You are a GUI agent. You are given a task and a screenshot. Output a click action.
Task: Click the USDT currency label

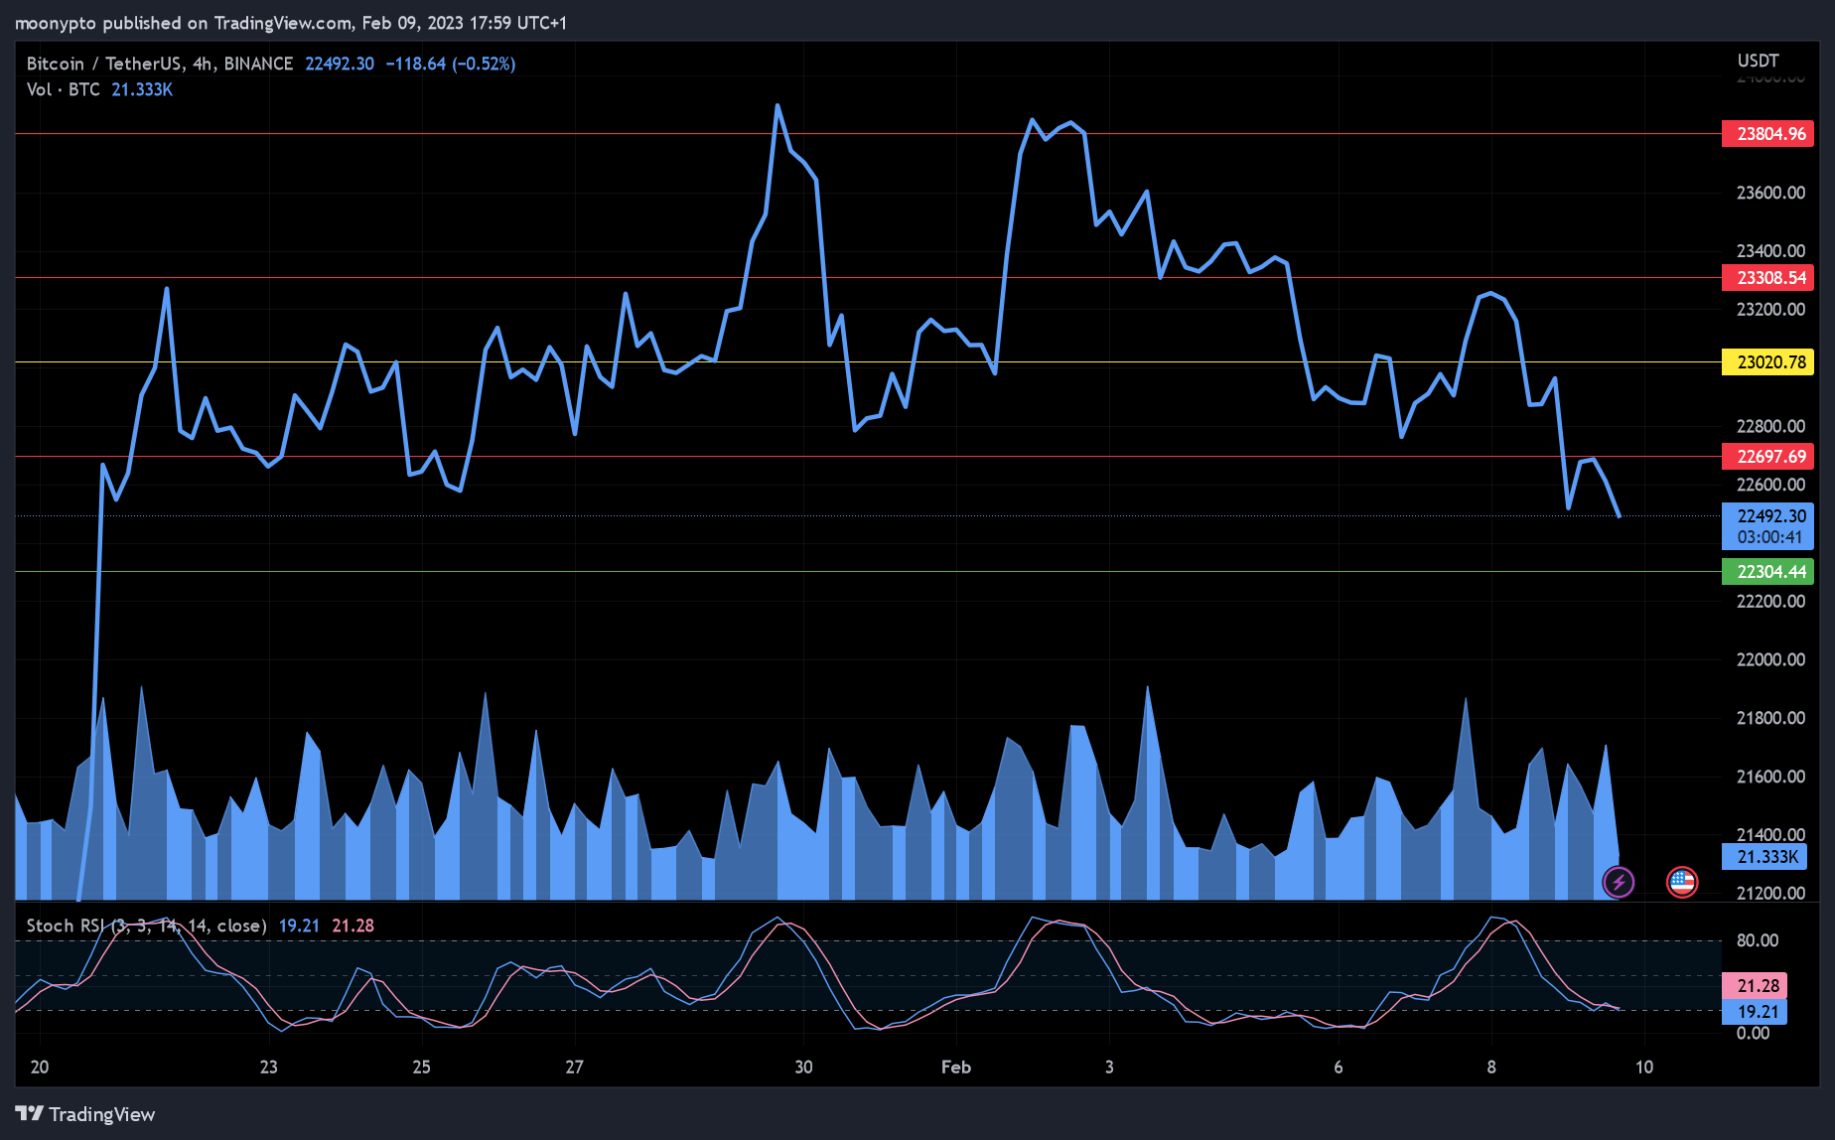coord(1759,61)
